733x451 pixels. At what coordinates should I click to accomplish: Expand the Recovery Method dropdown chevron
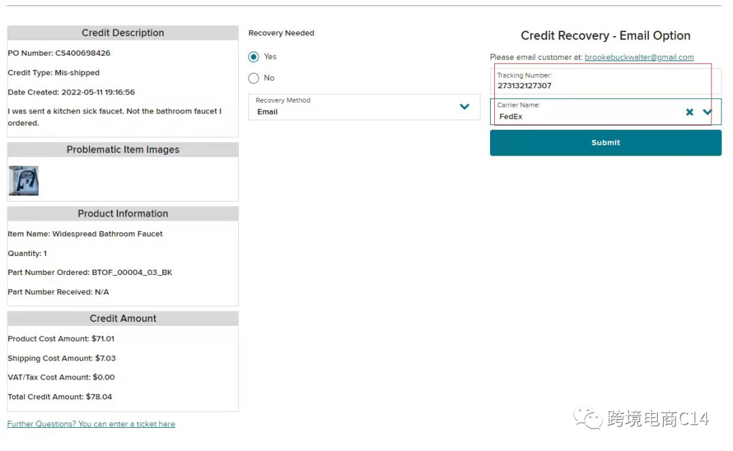coord(465,107)
